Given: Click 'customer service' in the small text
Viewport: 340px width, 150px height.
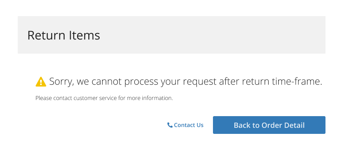Looking at the screenshot, I should 95,98.
